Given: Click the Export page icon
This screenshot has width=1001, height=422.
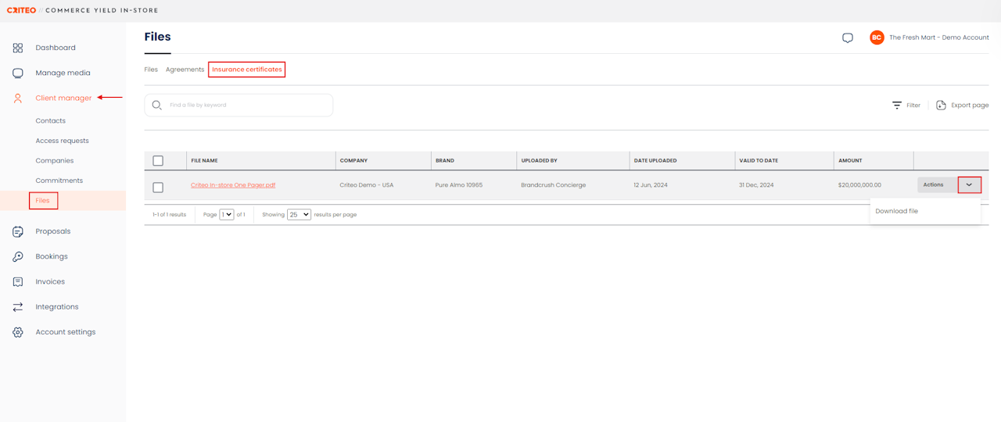Looking at the screenshot, I should [941, 105].
